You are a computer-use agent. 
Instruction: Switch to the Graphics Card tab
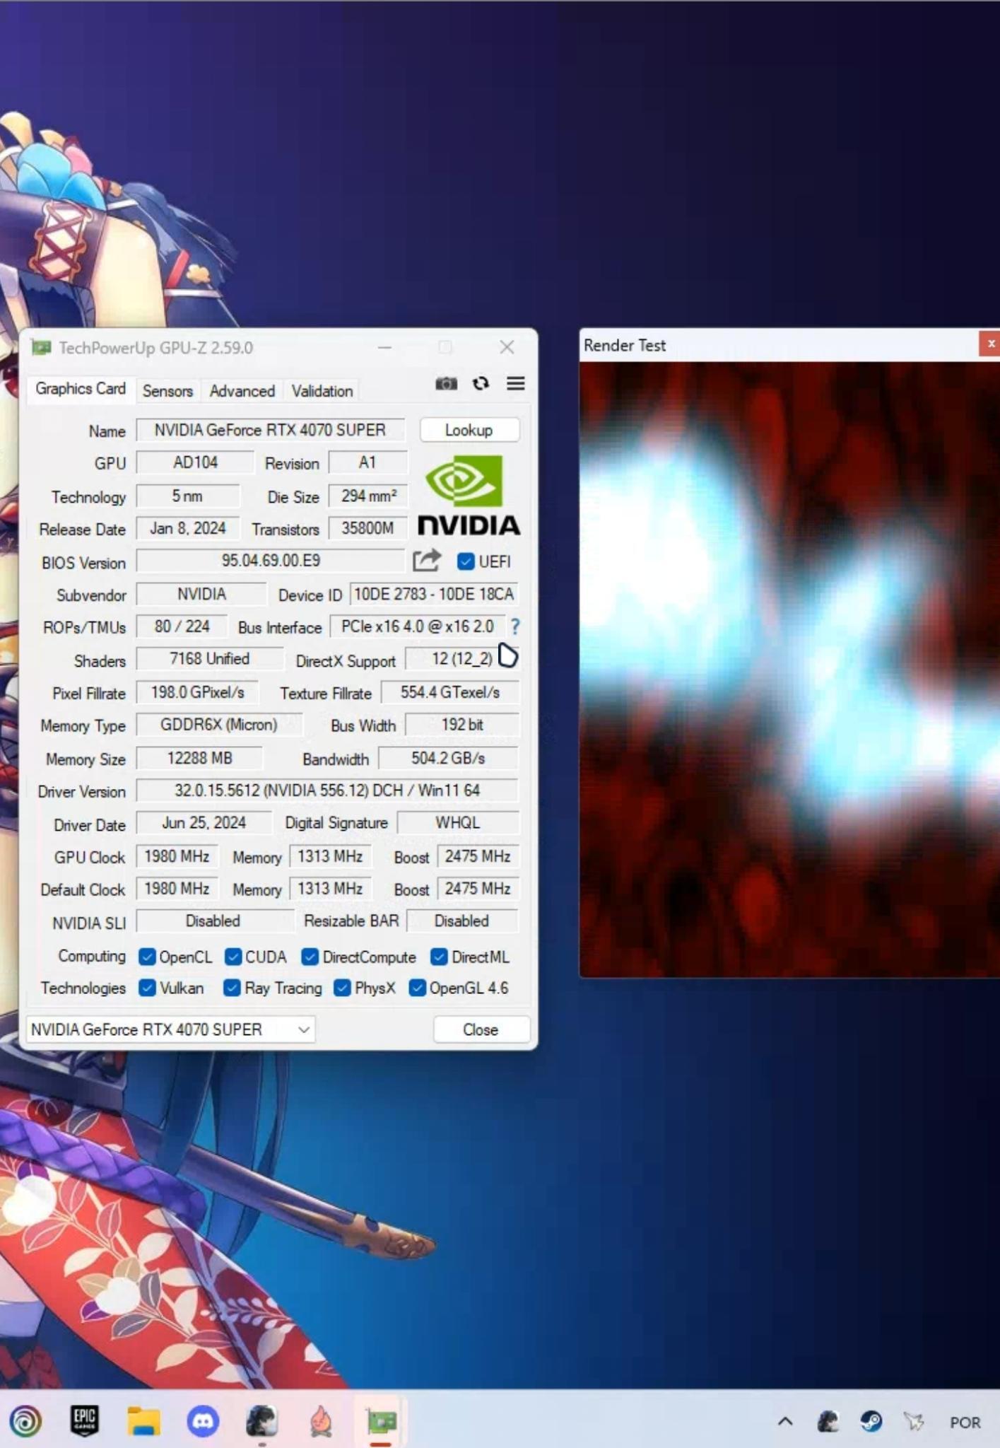tap(81, 389)
